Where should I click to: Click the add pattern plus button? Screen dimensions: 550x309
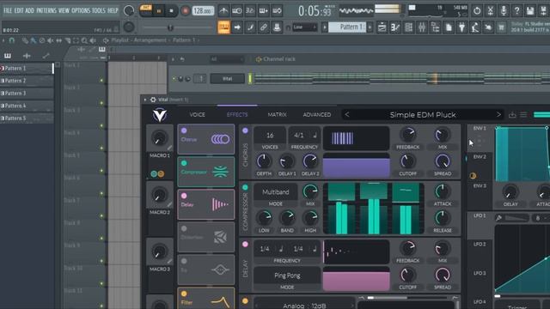point(370,27)
